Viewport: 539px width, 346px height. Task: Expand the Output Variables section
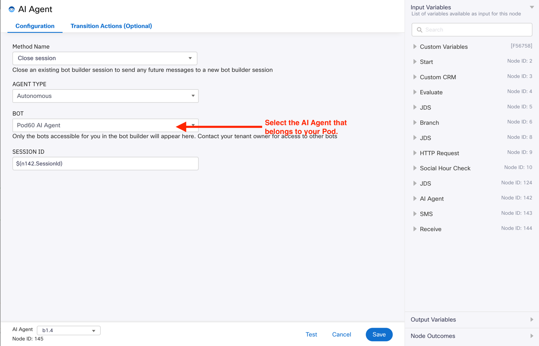[x=472, y=320]
